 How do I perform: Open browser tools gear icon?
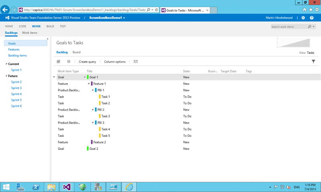click(317, 10)
